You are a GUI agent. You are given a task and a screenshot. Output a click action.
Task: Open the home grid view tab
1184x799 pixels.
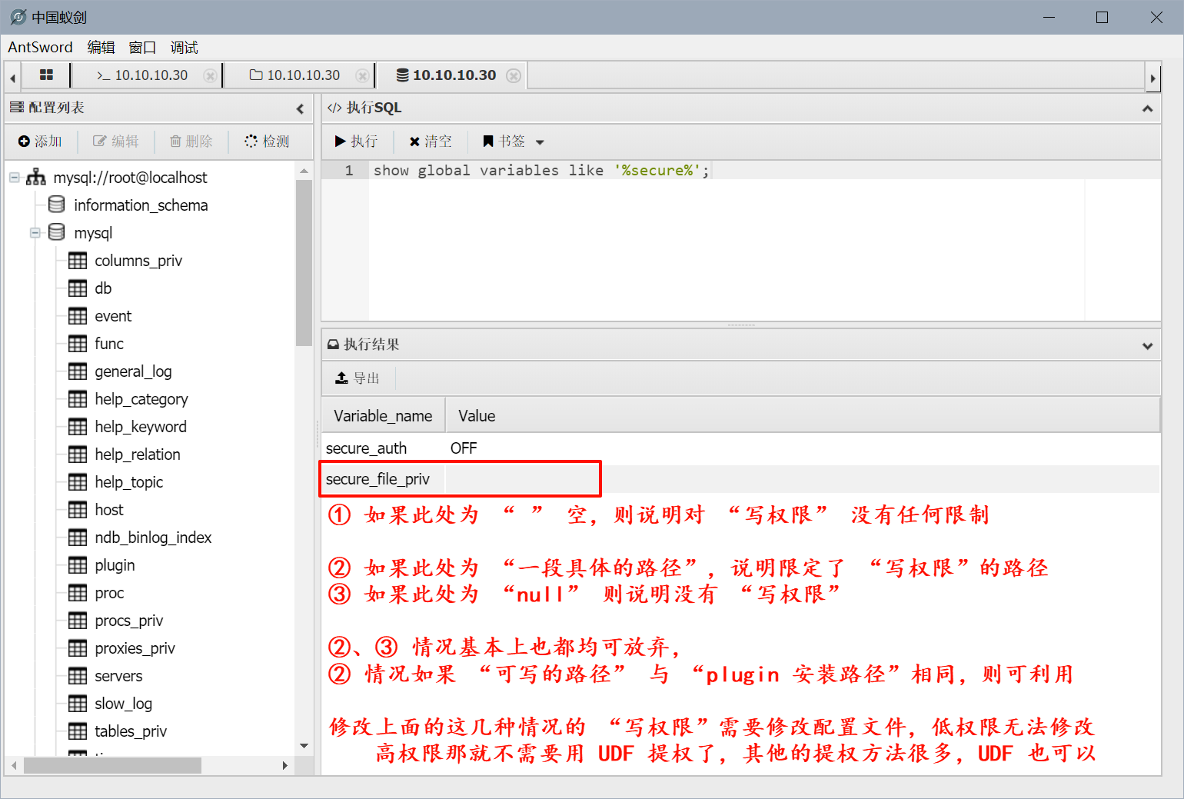[x=46, y=75]
